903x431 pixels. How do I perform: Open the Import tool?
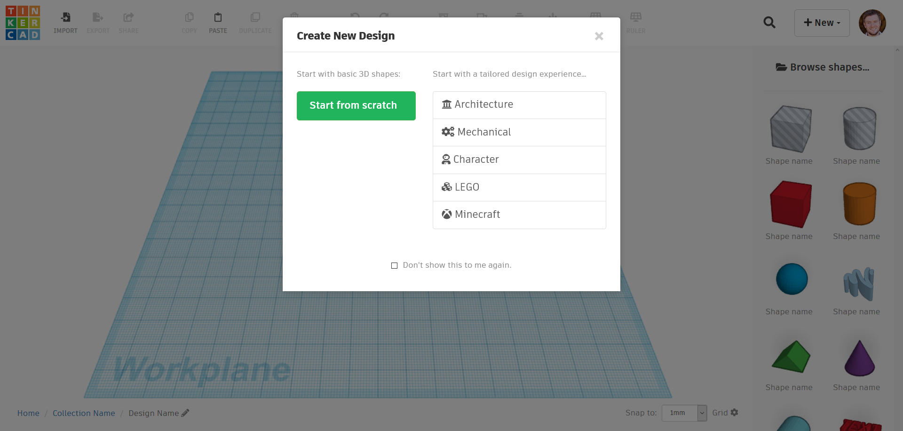65,23
